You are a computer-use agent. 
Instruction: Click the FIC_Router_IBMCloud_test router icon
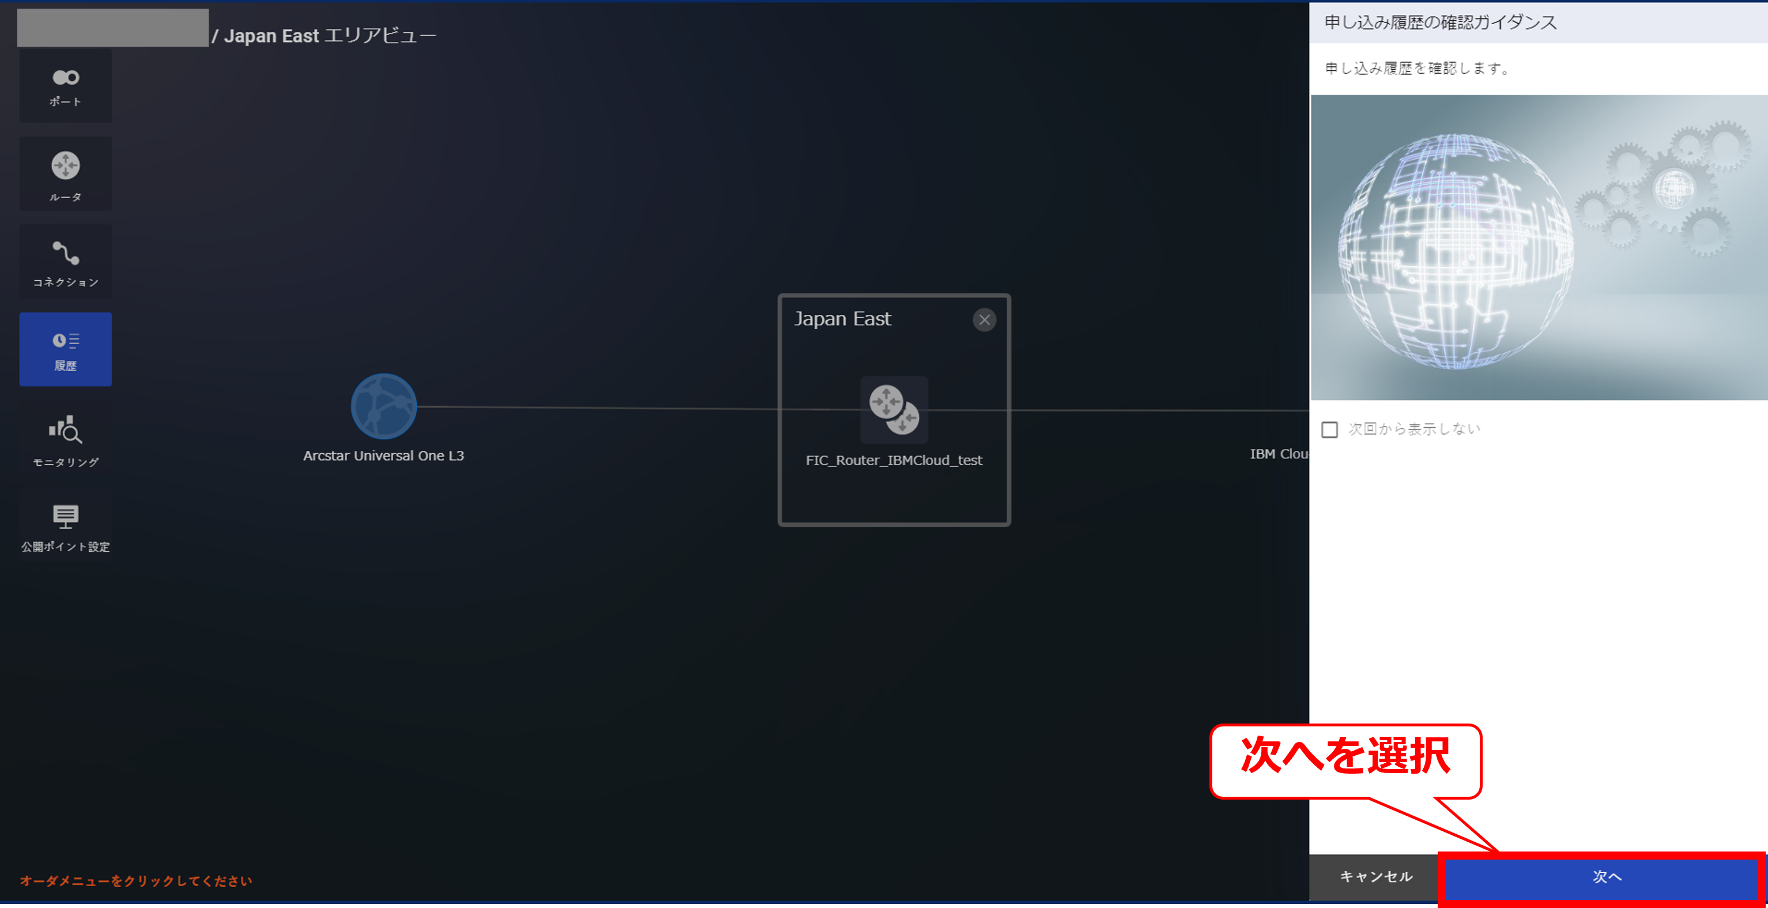pyautogui.click(x=894, y=410)
